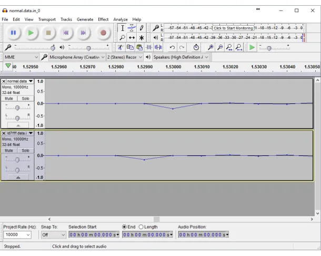Open the Effect menu
Screen dimensions: 321x256
pos(103,19)
